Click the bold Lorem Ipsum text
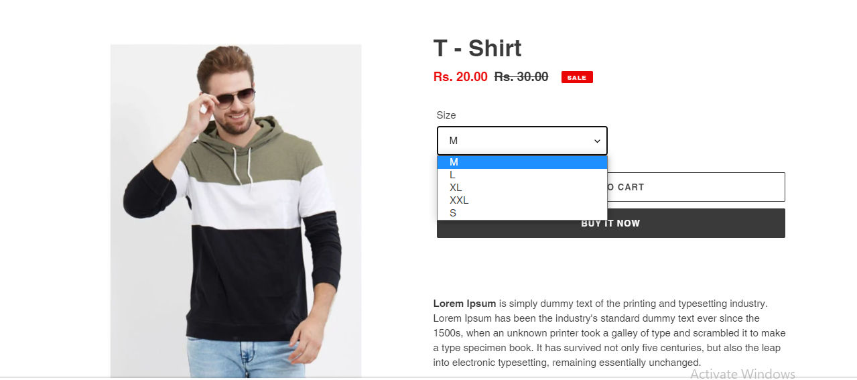Viewport: 857px width, 380px height. pyautogui.click(x=465, y=304)
